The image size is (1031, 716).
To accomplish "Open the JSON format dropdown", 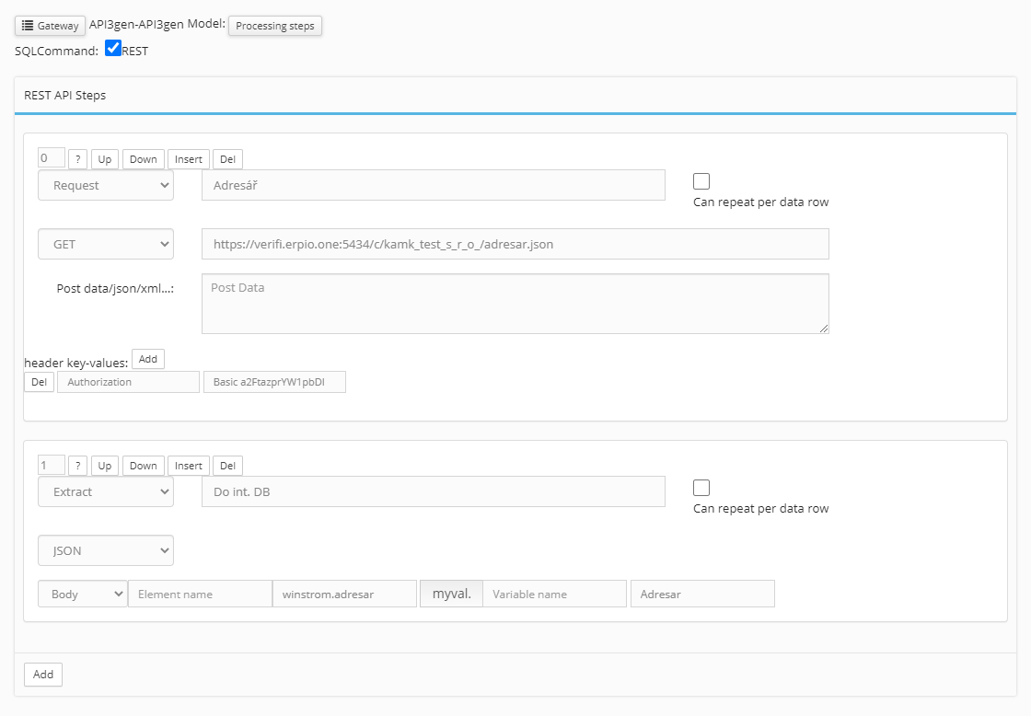I will click(x=106, y=550).
